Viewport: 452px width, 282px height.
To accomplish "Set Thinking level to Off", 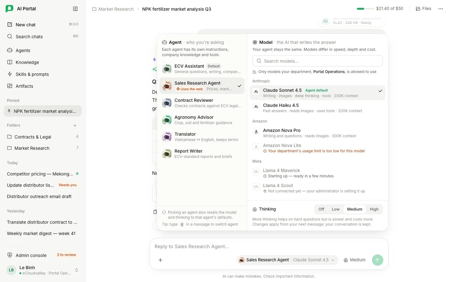I will coord(321,209).
